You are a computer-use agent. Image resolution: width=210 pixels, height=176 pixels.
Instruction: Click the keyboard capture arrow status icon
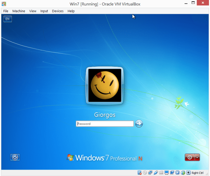tap(188, 173)
